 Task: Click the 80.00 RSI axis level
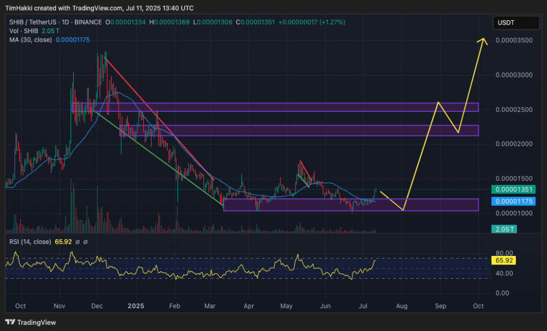tap(504, 253)
